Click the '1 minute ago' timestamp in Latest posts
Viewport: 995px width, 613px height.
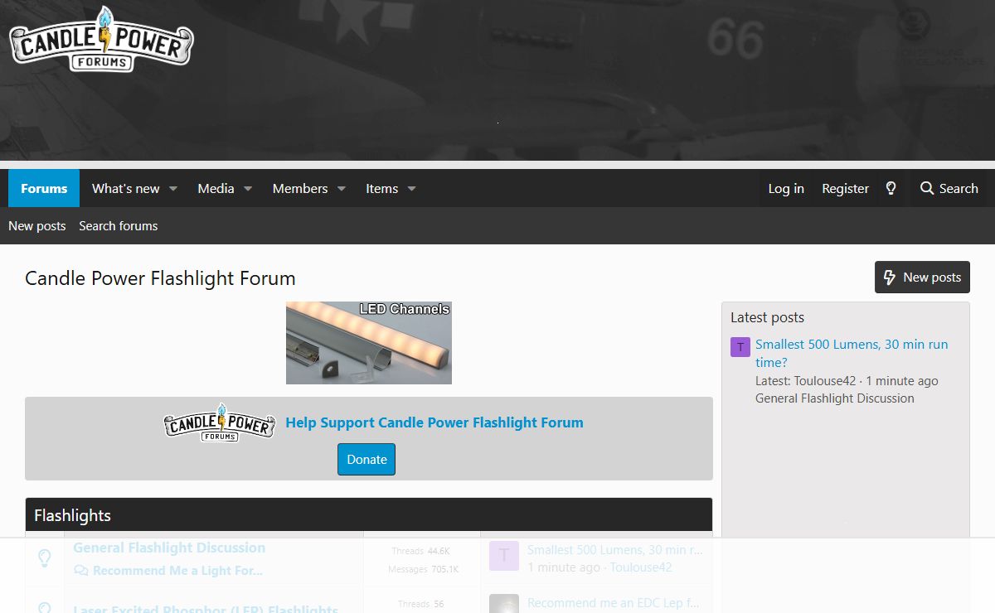click(x=902, y=381)
